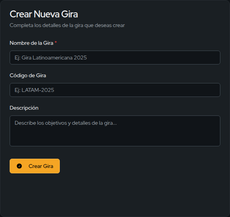Click the red required asterisk
The width and height of the screenshot is (230, 217).
pos(56,42)
